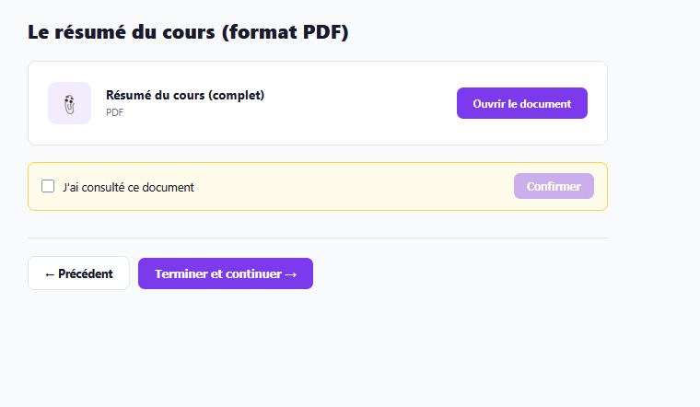700x407 pixels.
Task: Click the Le résumé du cours heading
Action: point(188,32)
